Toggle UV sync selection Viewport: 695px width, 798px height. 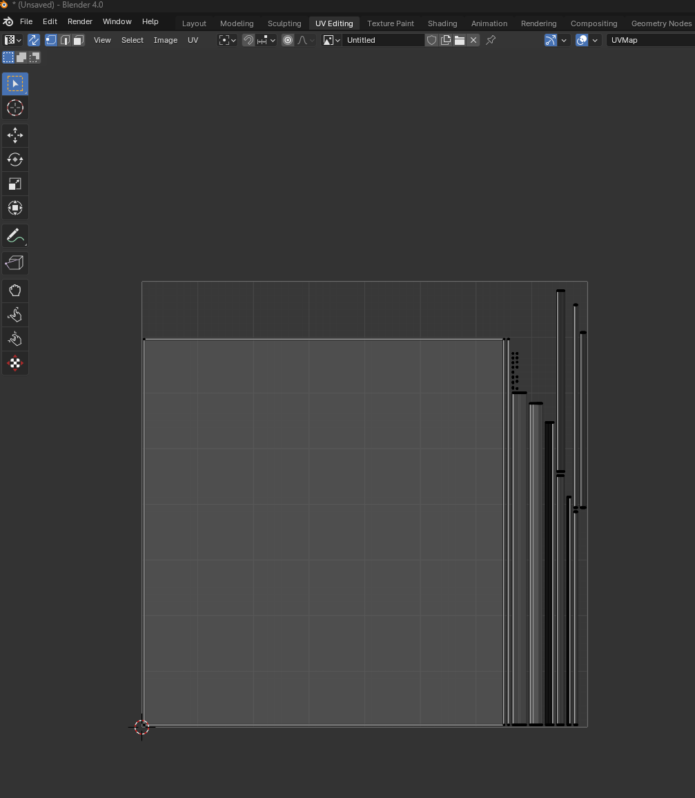pyautogui.click(x=33, y=40)
